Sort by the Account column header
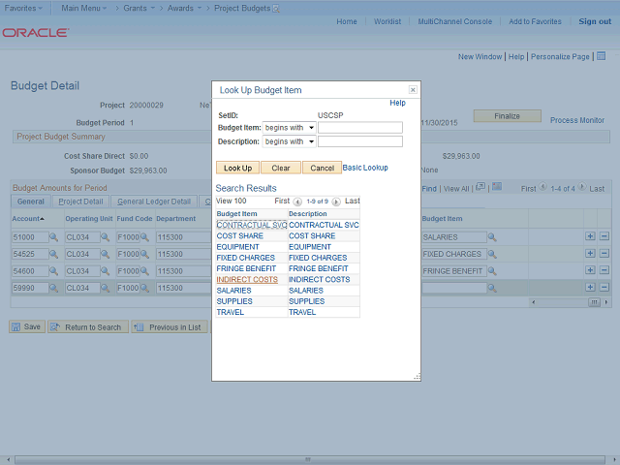Screen dimensions: 620x465 28,219
